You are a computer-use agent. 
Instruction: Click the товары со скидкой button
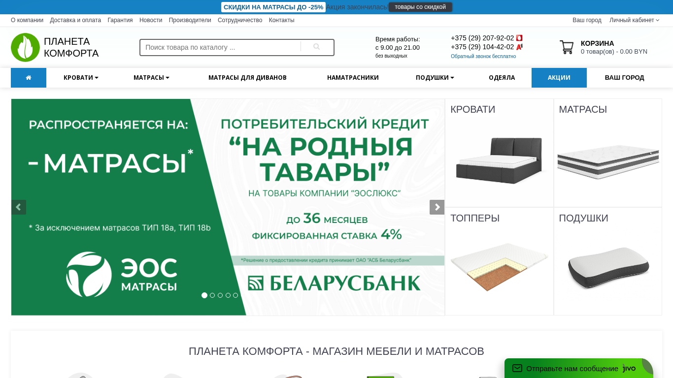420,7
